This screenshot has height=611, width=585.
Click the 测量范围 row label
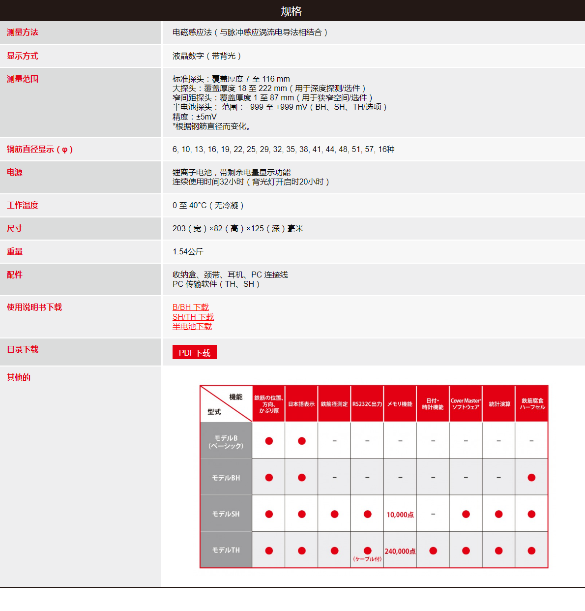(x=23, y=79)
